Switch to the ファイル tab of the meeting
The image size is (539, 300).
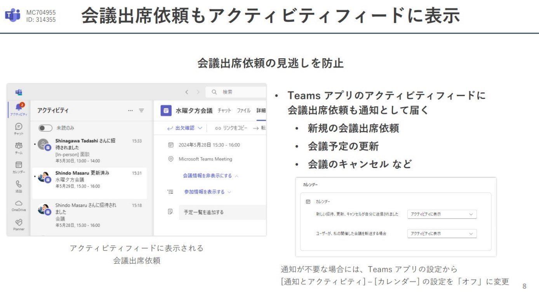pos(244,111)
